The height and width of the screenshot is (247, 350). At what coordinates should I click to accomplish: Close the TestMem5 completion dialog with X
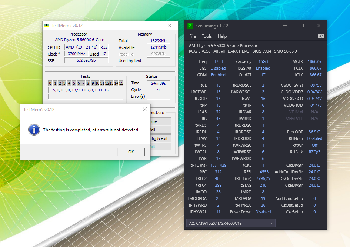[x=145, y=109]
